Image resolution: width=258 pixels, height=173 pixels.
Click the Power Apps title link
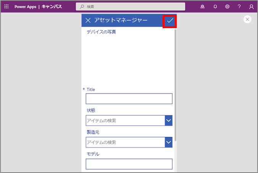[25, 7]
